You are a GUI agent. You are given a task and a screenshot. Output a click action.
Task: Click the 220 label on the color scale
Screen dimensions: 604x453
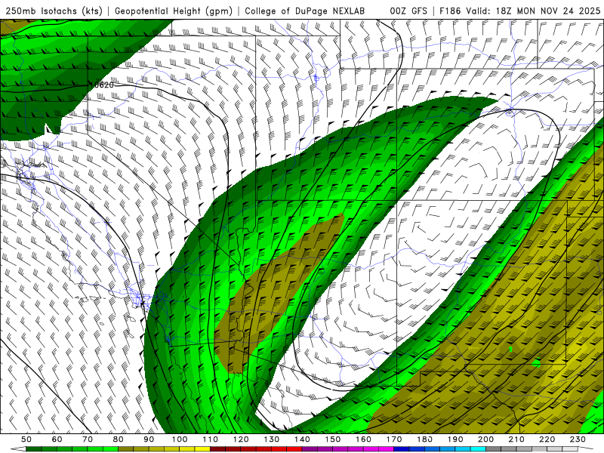click(x=547, y=439)
